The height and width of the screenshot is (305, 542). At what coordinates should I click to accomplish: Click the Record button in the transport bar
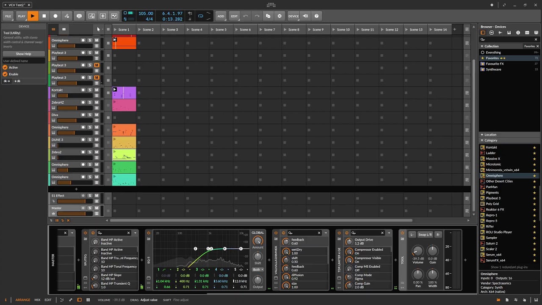pyautogui.click(x=55, y=16)
